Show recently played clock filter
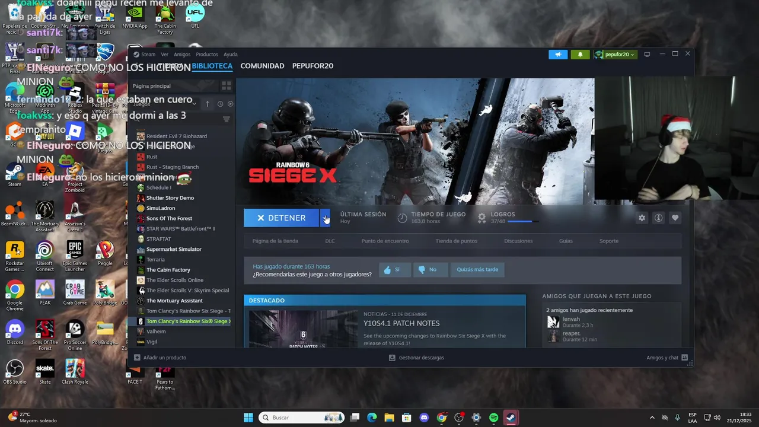 point(220,104)
